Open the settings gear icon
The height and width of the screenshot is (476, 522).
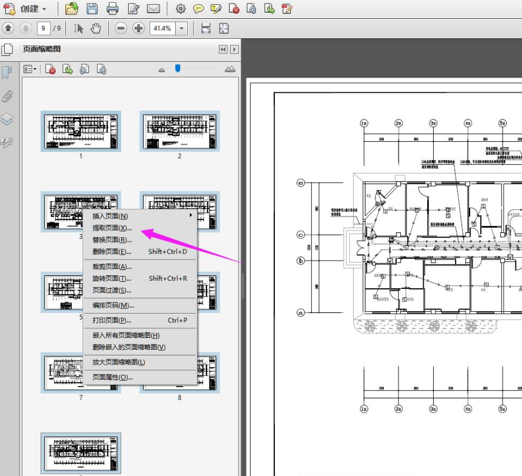click(181, 9)
